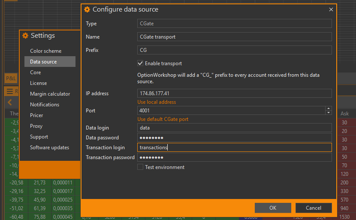This screenshot has width=356, height=220.
Task: Click the 0,000025 cell in background table
Action: point(63,200)
